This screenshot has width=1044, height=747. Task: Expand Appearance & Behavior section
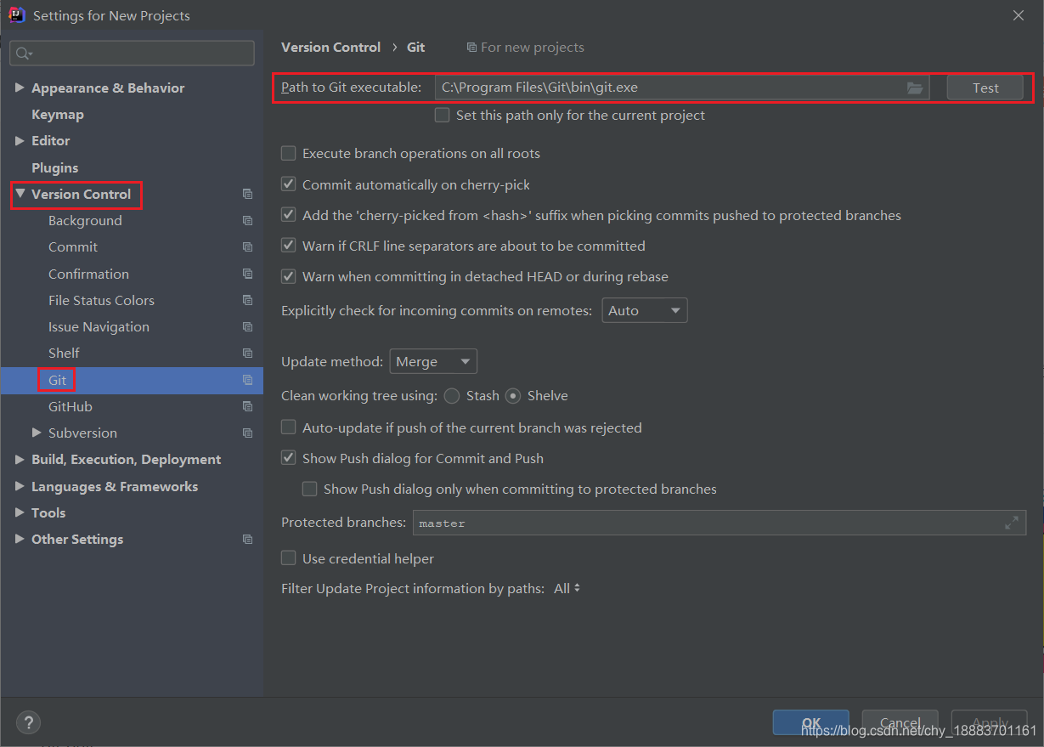20,88
